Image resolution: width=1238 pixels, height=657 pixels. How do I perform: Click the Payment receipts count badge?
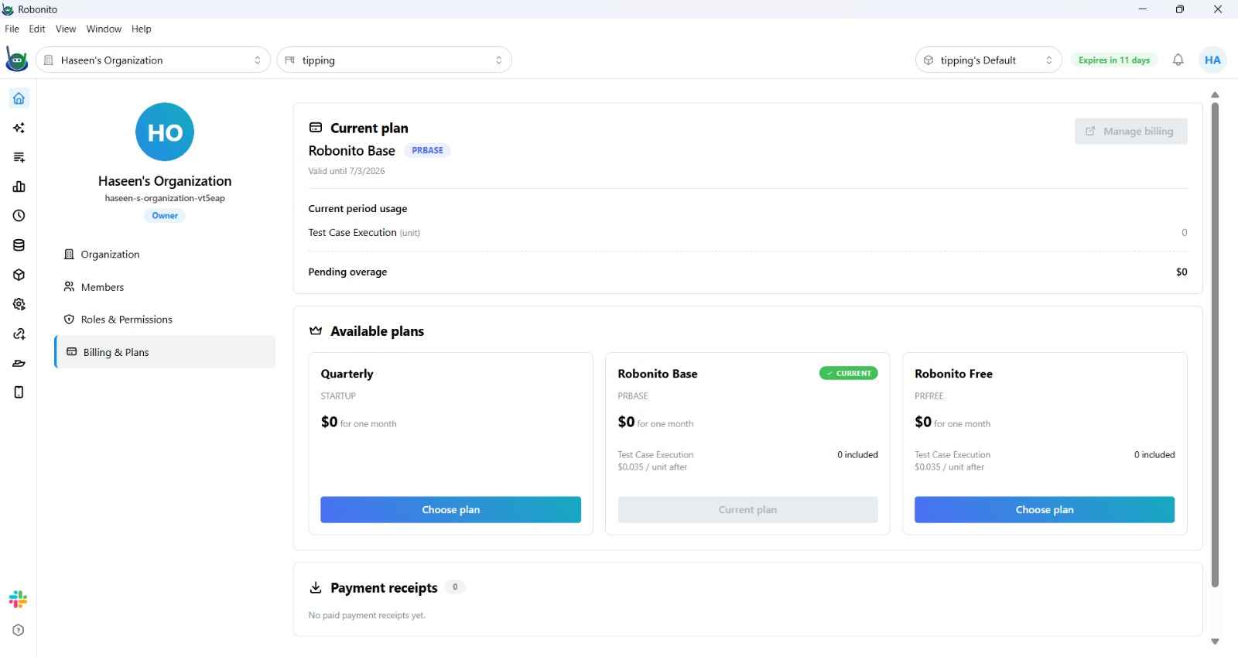pyautogui.click(x=455, y=587)
